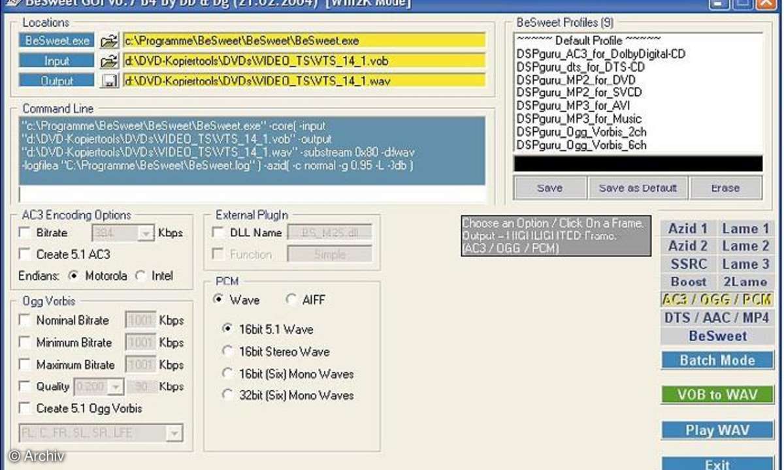The width and height of the screenshot is (784, 470).
Task: Open the Input file browse folder icon
Action: pyautogui.click(x=109, y=61)
